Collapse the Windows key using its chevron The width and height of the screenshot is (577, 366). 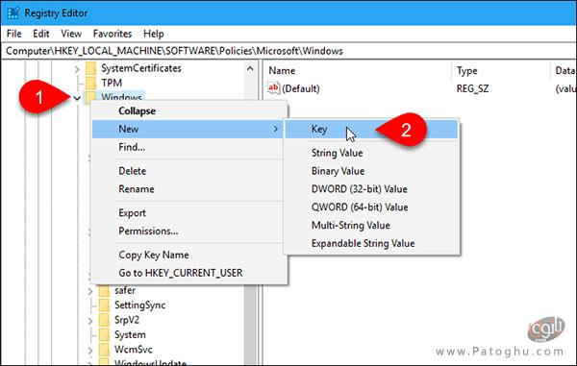pos(77,98)
